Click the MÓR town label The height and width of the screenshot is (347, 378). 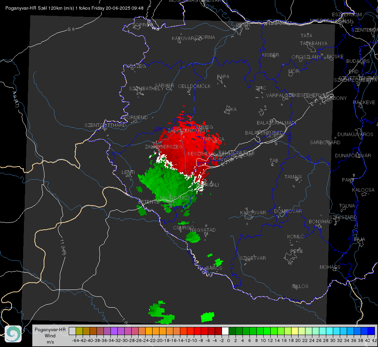[294, 71]
